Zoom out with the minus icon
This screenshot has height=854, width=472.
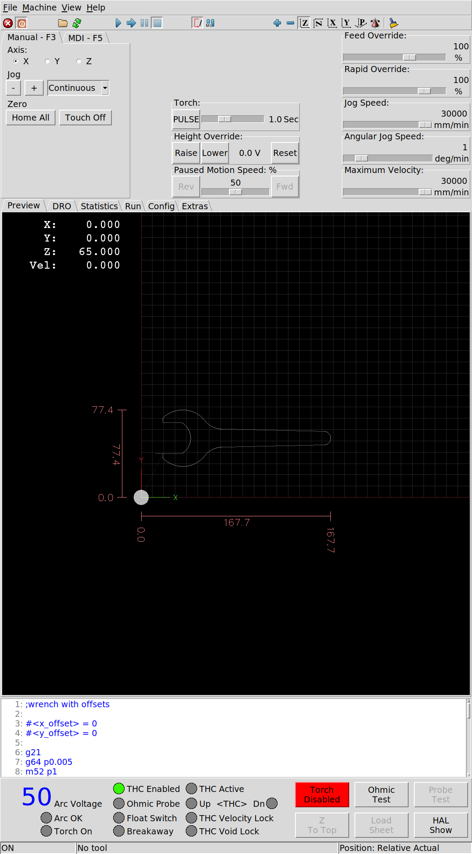click(290, 23)
